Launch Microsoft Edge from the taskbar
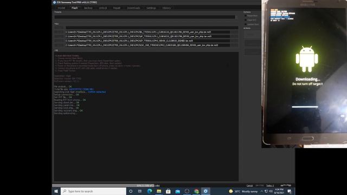The image size is (347, 195). [150, 191]
